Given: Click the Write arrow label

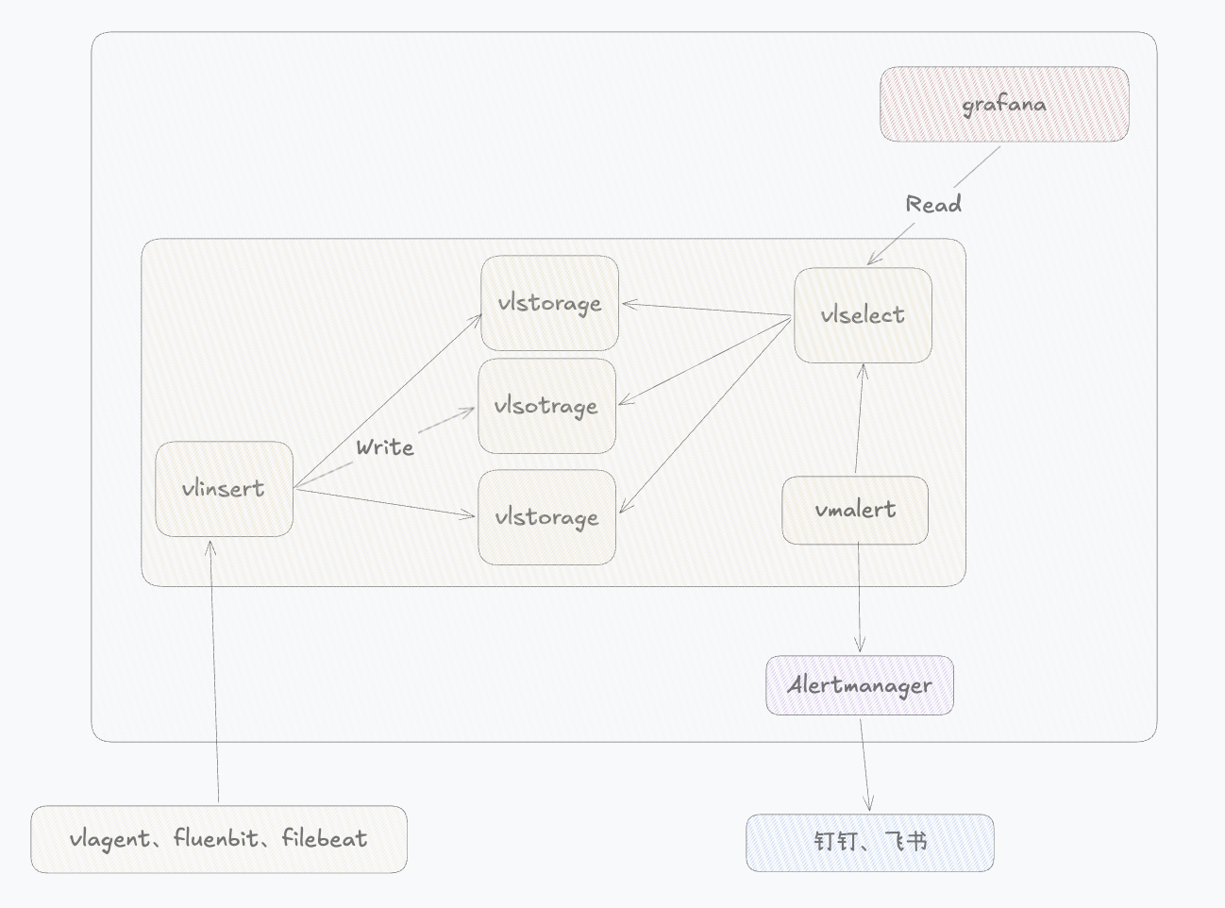Looking at the screenshot, I should pos(385,447).
